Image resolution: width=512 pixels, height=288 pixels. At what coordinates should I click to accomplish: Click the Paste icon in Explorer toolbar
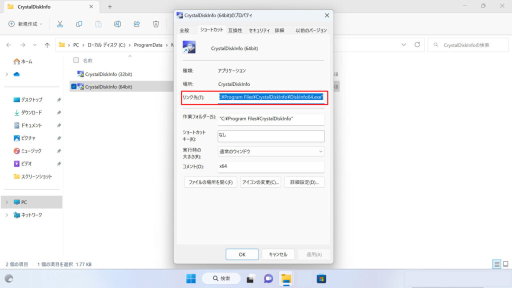pos(98,24)
